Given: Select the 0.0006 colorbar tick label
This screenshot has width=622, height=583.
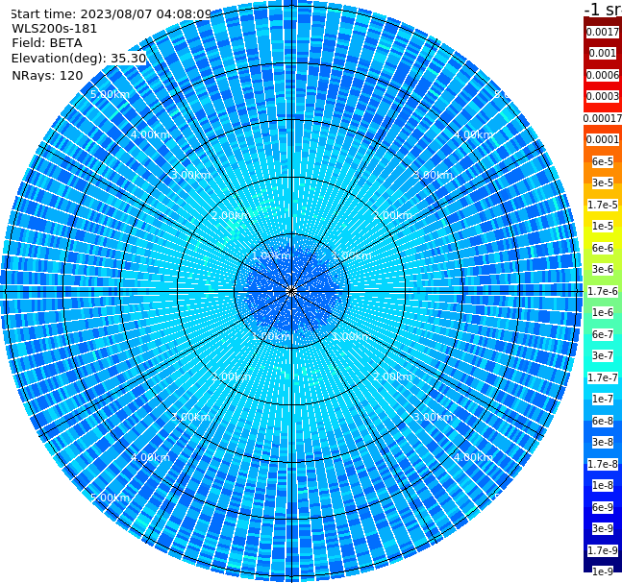Looking at the screenshot, I should point(603,75).
